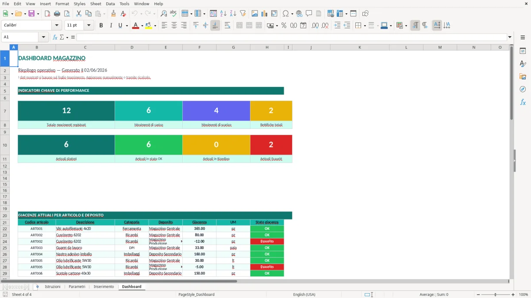Open Find & Replace tool
531x298 pixels.
[164, 14]
